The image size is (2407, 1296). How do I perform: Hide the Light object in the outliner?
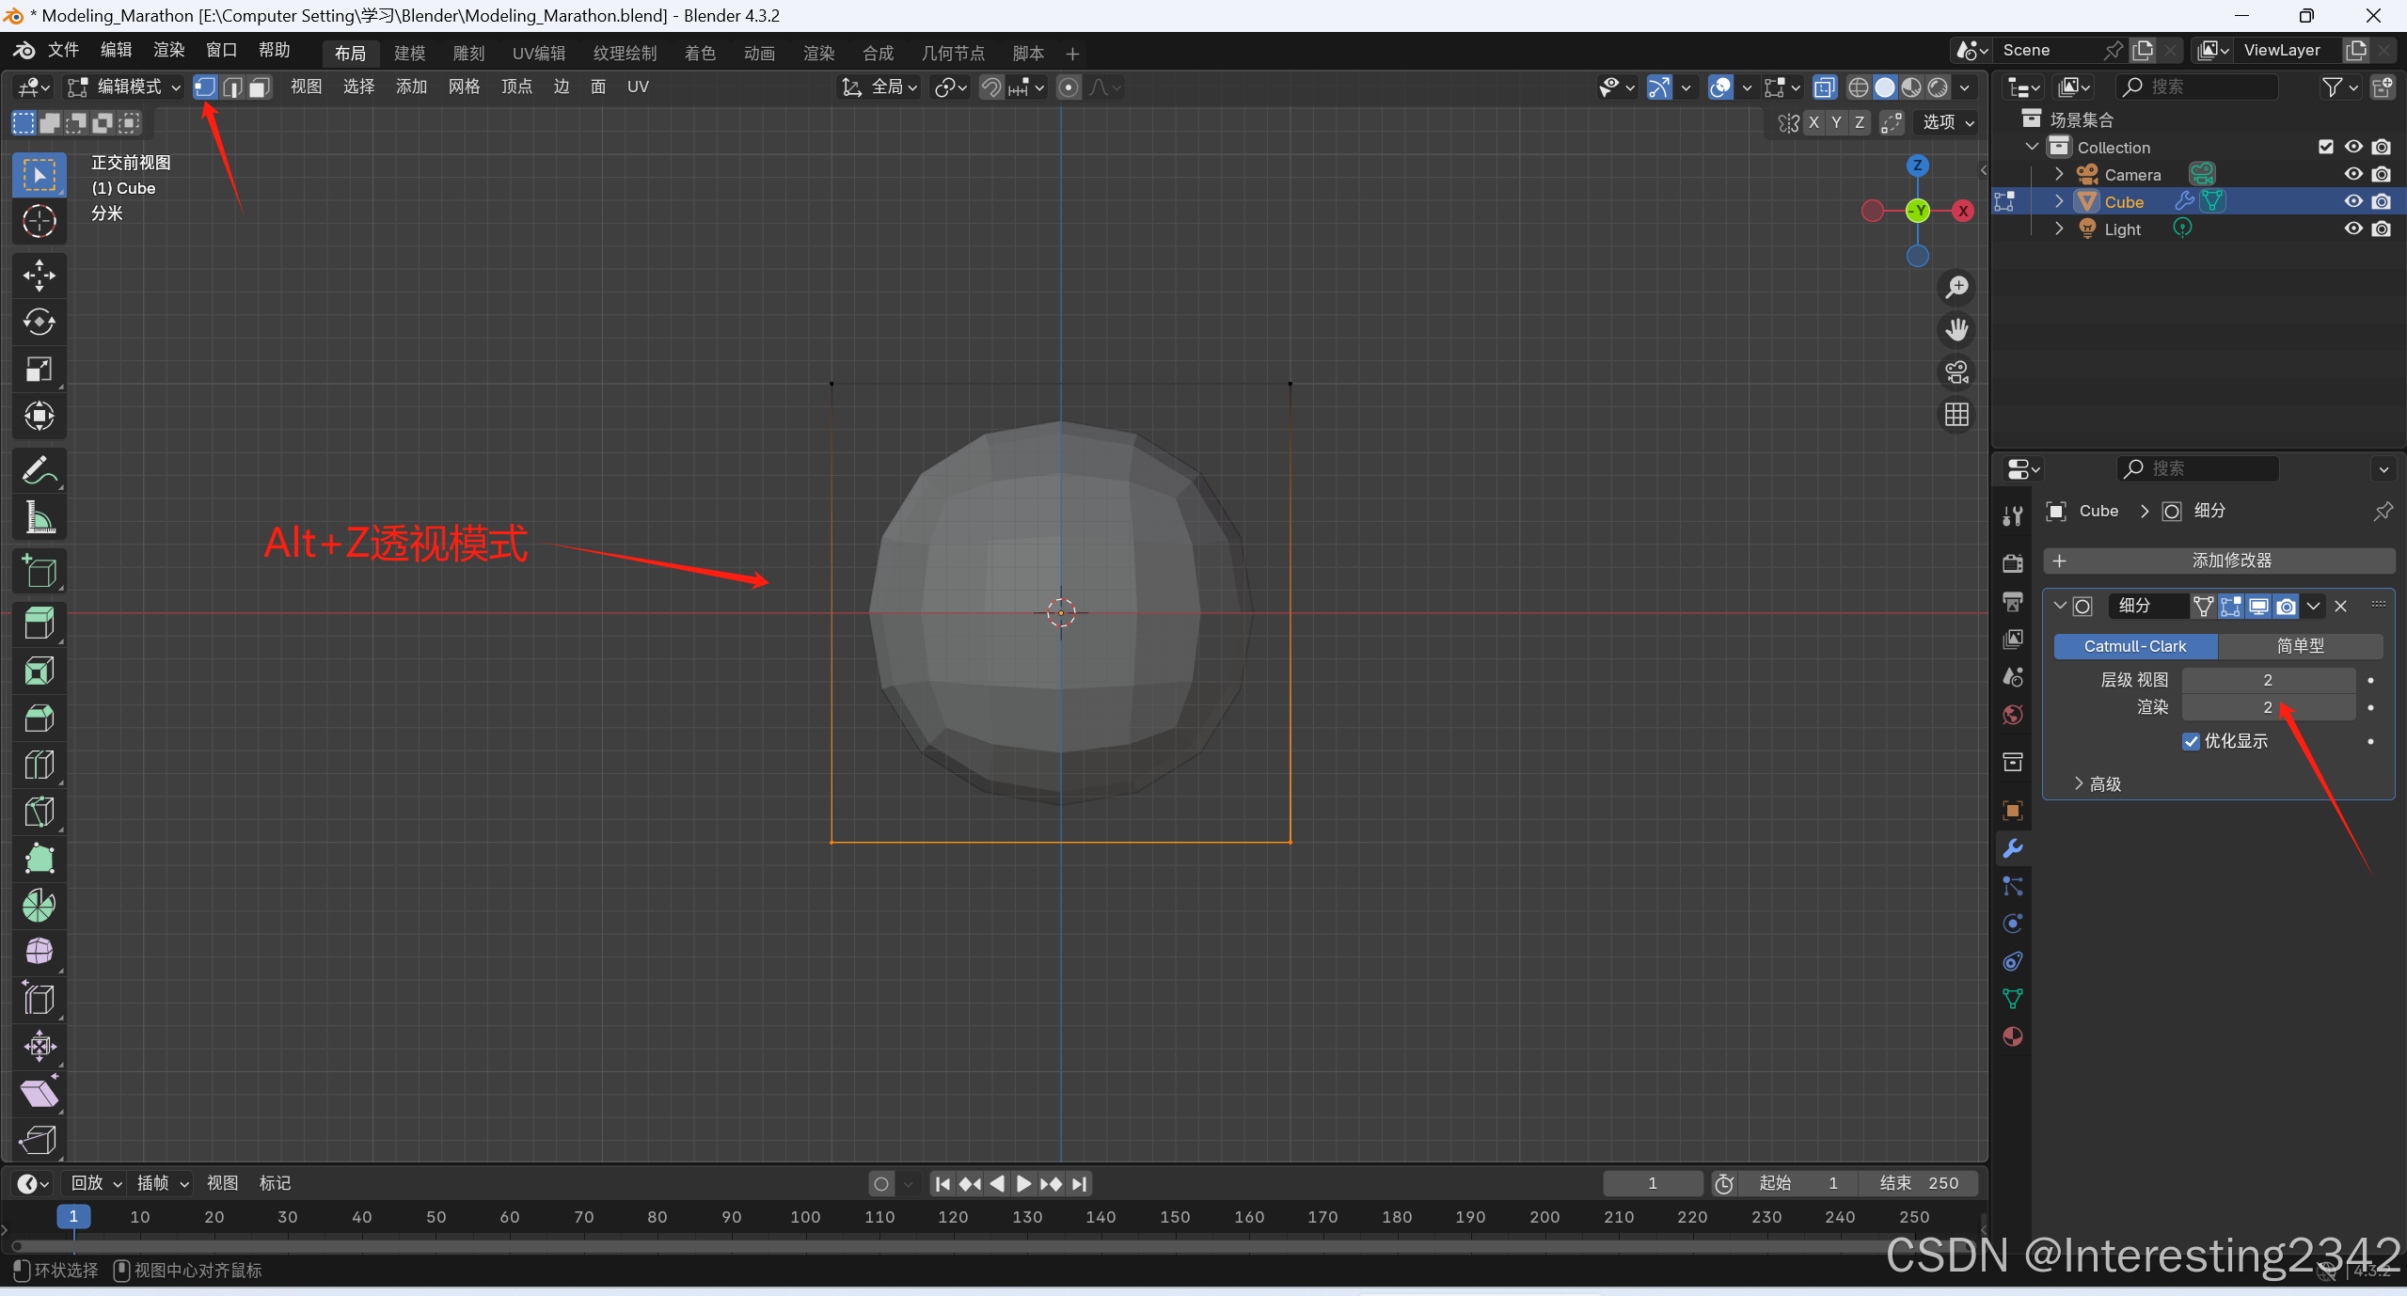tap(2352, 229)
